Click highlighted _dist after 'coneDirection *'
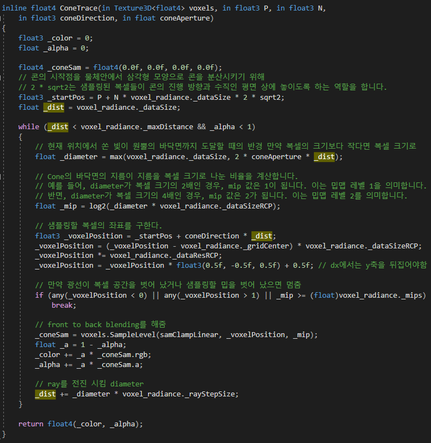431x443 pixels. click(x=262, y=236)
